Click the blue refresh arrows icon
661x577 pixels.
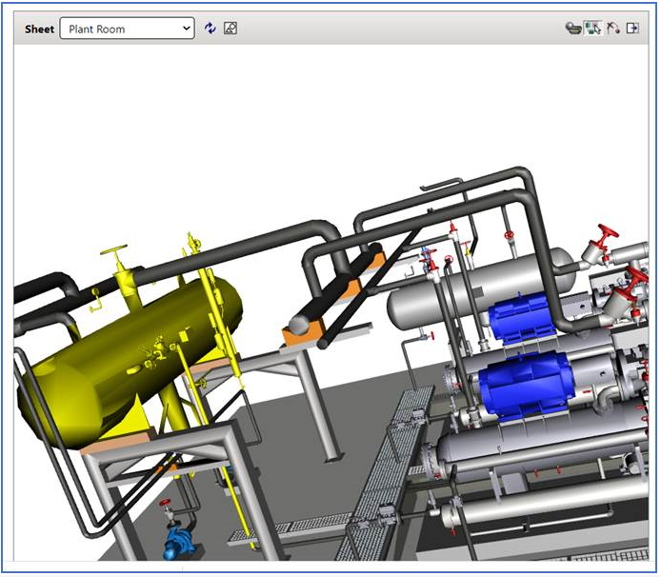click(210, 29)
